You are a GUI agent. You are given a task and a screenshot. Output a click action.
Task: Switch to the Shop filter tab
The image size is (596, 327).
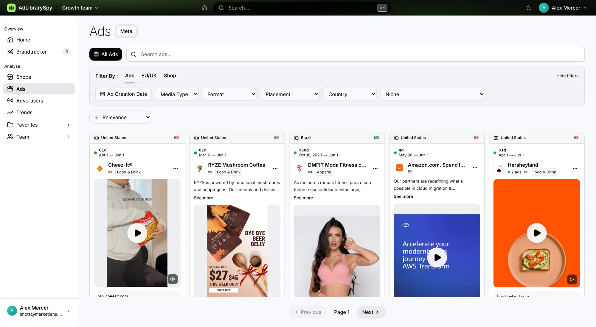(x=170, y=76)
